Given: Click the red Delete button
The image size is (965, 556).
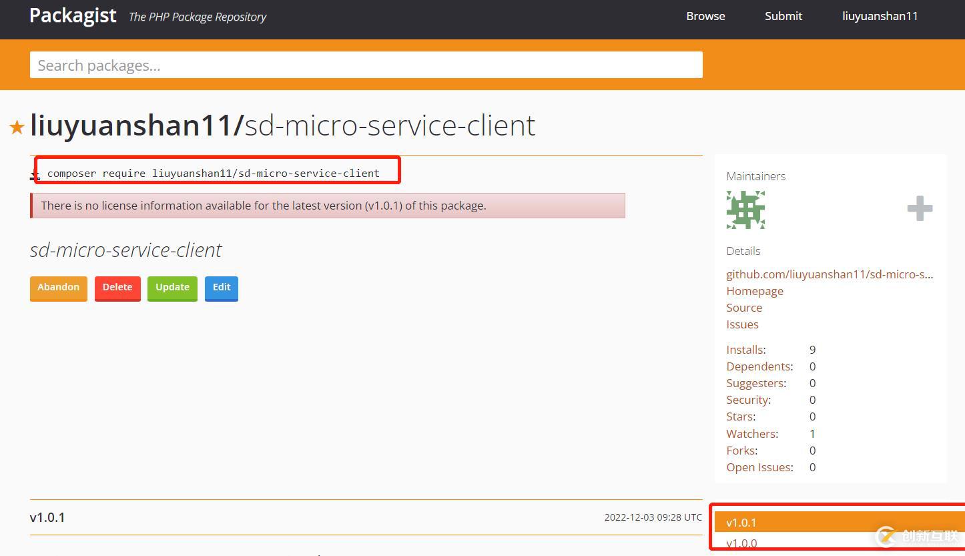Looking at the screenshot, I should tap(117, 288).
